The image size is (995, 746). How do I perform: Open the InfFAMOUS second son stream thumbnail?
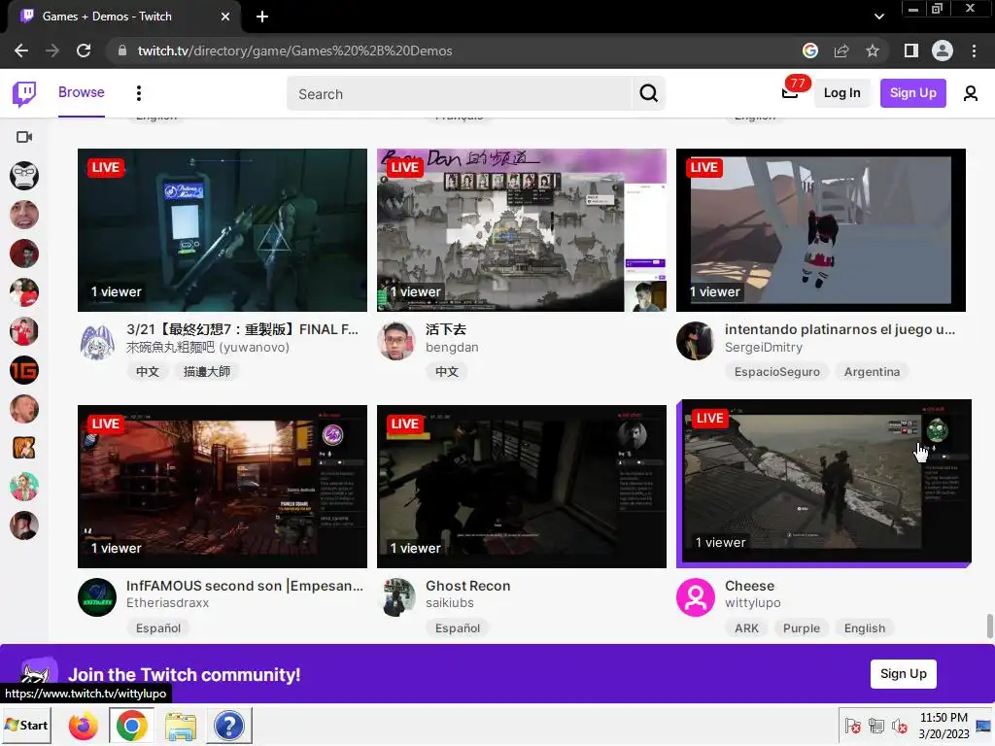223,487
